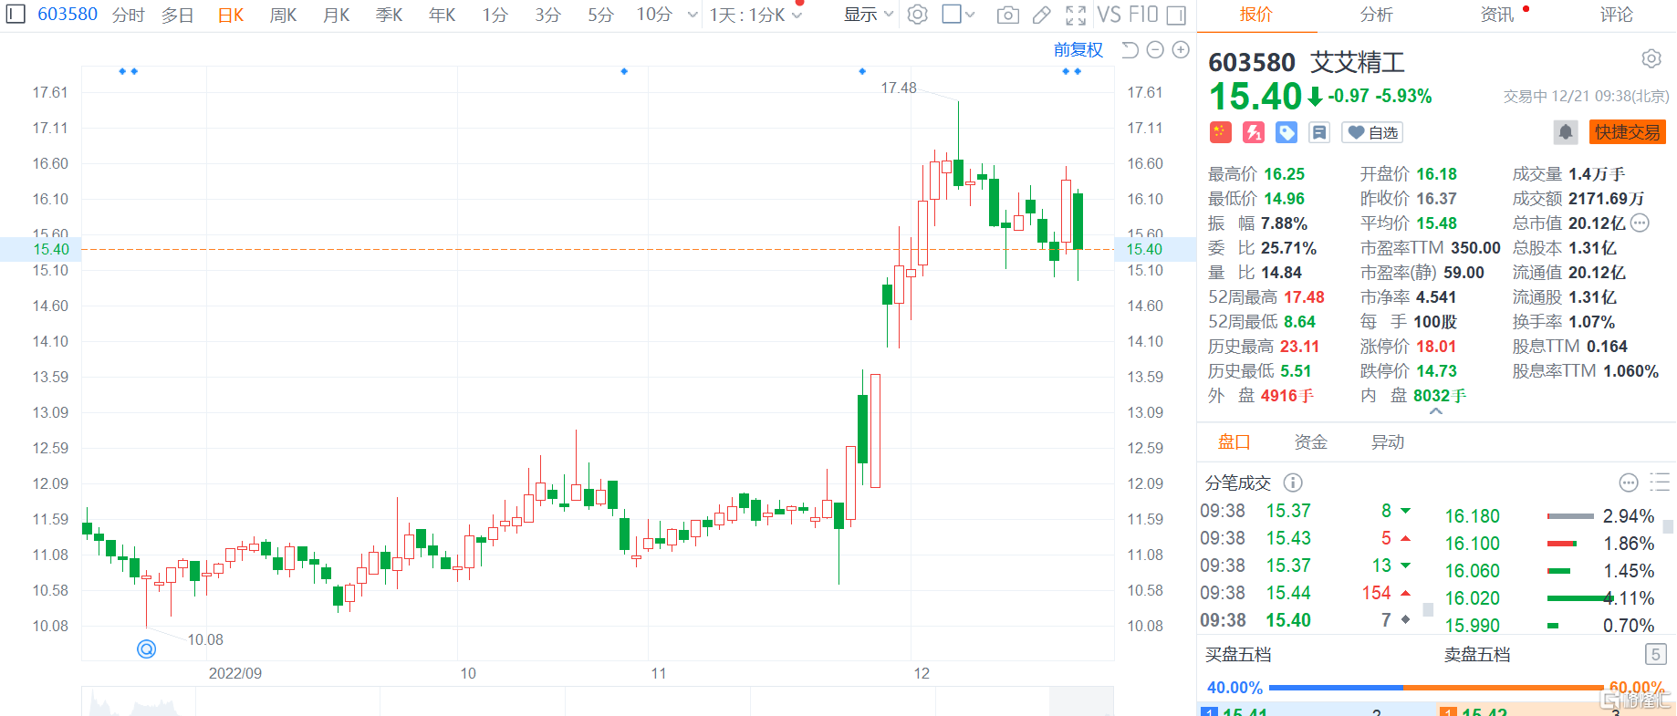
Task: Change order book depth via 5 icon
Action: (x=1655, y=654)
